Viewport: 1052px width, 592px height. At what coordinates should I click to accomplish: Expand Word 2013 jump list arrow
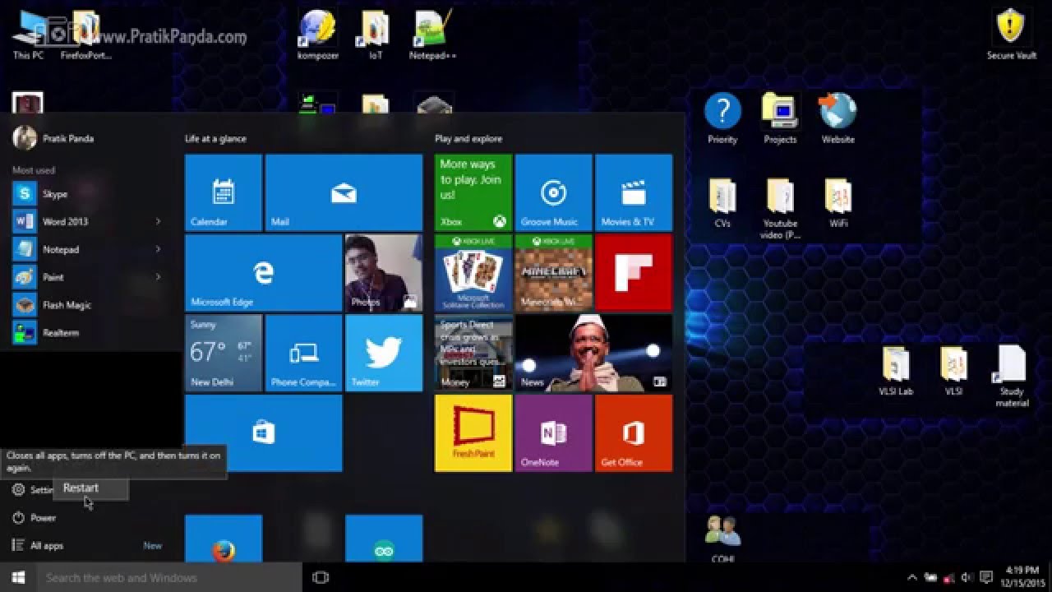pyautogui.click(x=158, y=221)
